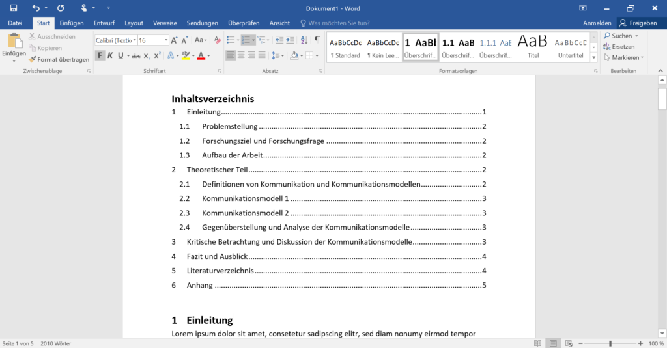Viewport: 667px width, 348px height.
Task: Open the Datei tab
Action: coord(15,23)
